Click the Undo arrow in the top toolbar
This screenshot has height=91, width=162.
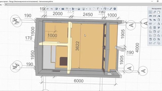tap(48, 9)
